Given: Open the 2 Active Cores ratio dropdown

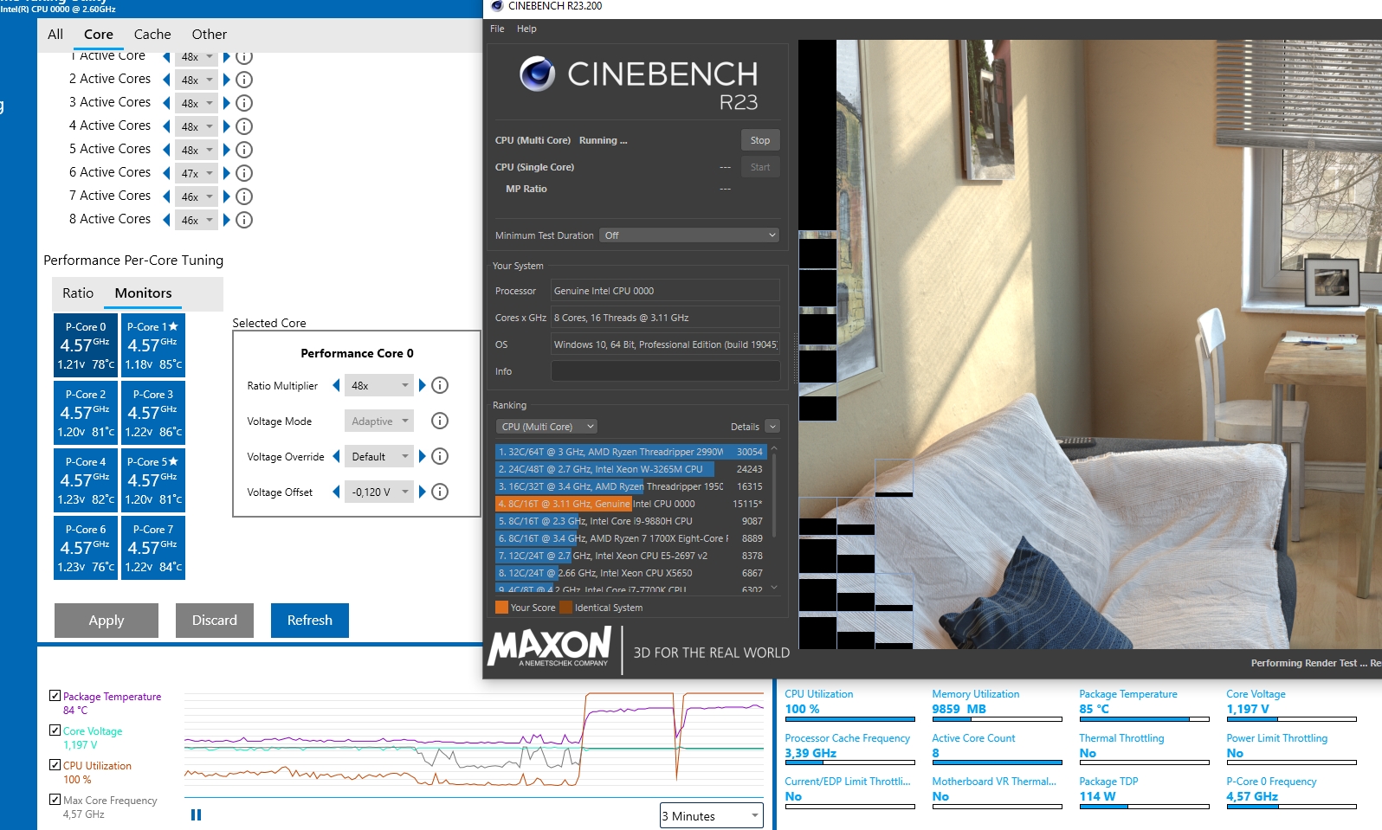Looking at the screenshot, I should [197, 80].
